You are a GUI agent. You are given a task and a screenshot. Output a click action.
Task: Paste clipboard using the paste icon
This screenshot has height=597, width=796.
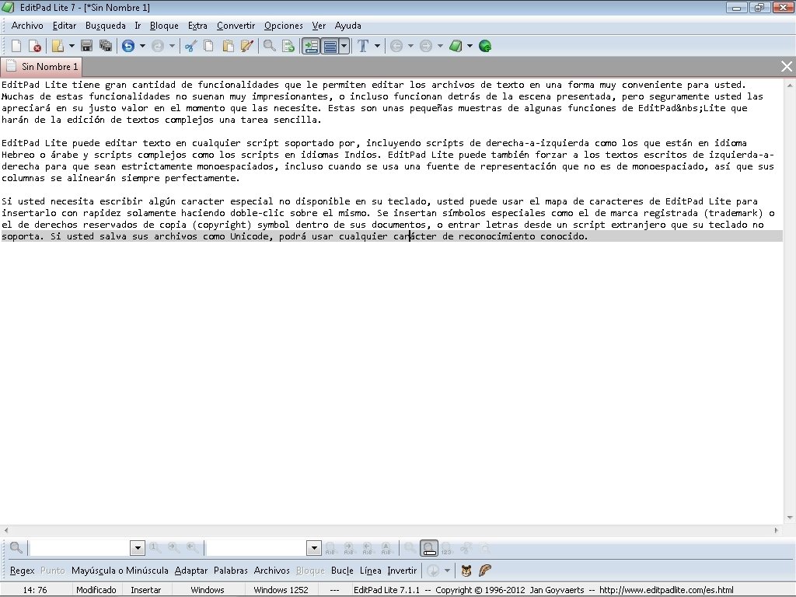coord(228,46)
